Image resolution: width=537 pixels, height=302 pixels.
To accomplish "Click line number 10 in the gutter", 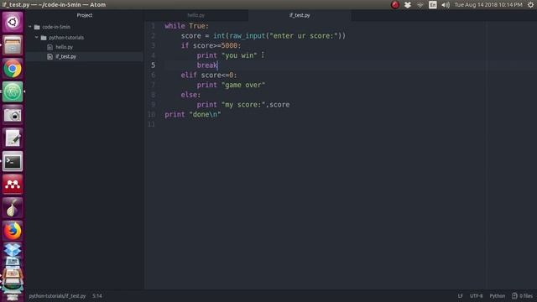I will click(x=151, y=114).
